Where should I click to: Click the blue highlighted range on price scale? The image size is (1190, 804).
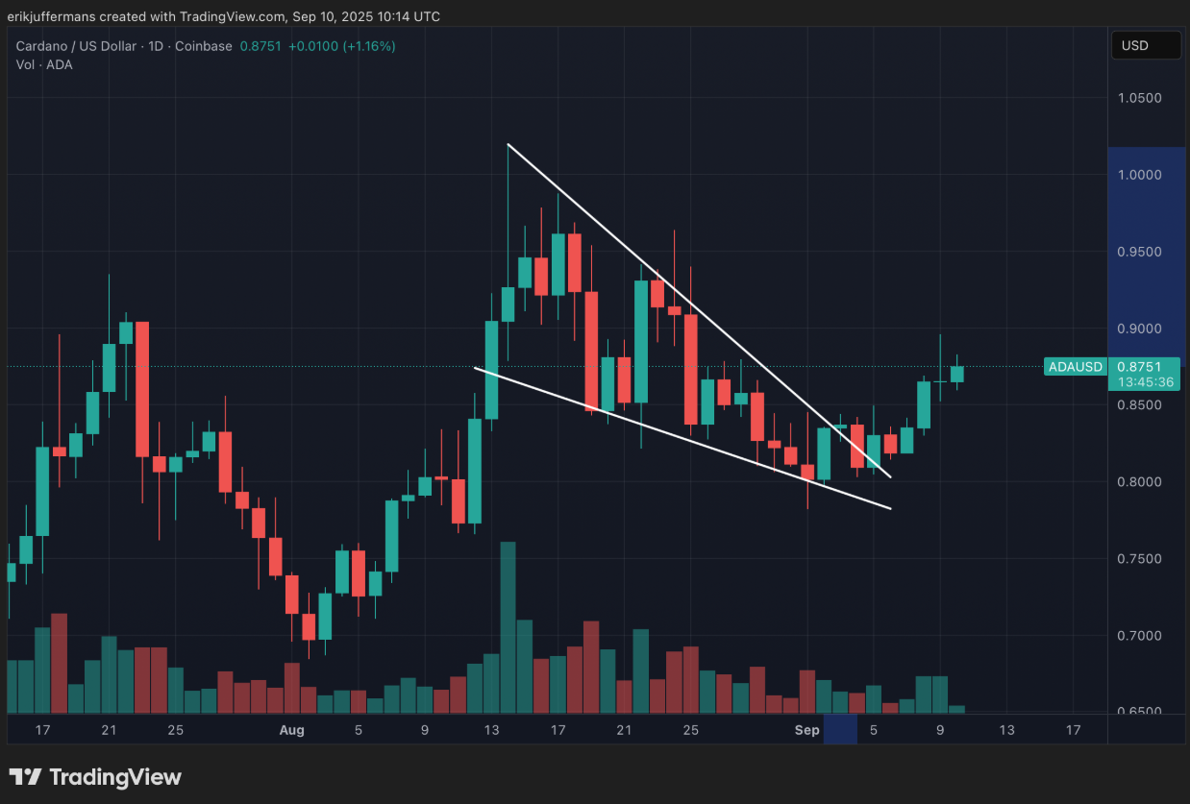tap(1146, 250)
